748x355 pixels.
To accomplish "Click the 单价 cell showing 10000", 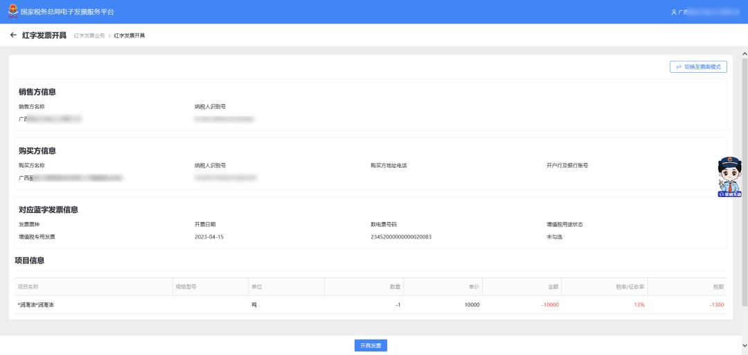I will tap(471, 305).
